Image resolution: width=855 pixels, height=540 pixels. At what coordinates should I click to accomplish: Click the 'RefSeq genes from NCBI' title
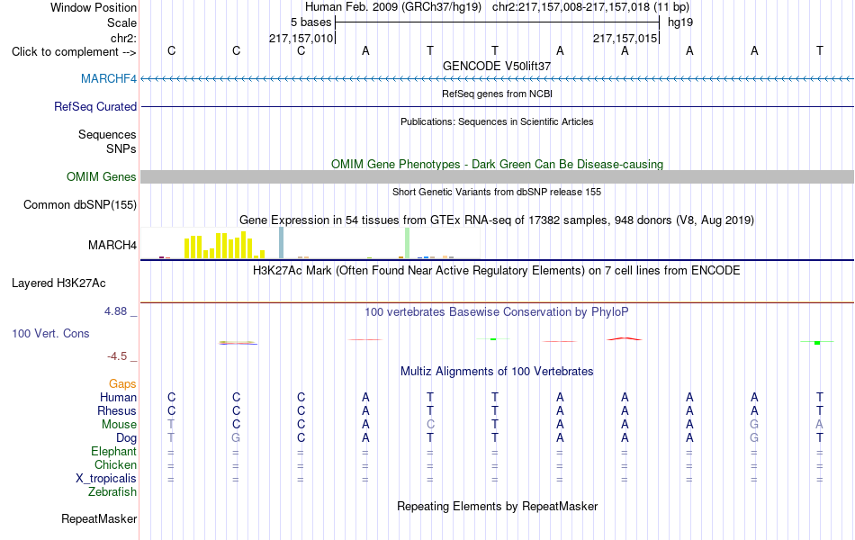coord(498,94)
